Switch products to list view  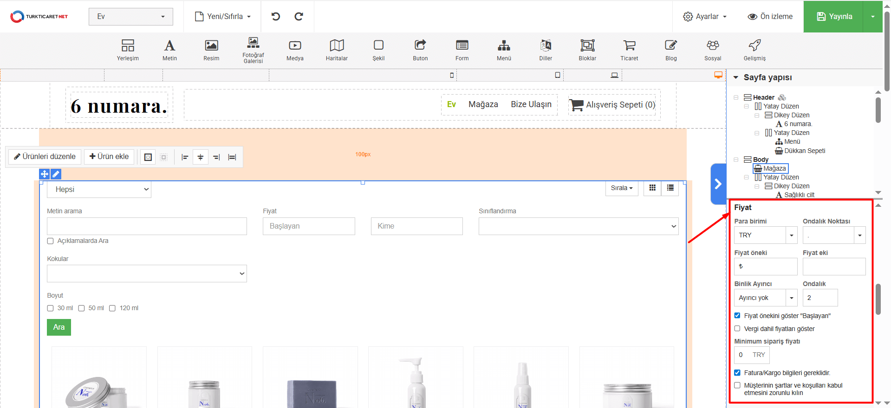point(670,188)
